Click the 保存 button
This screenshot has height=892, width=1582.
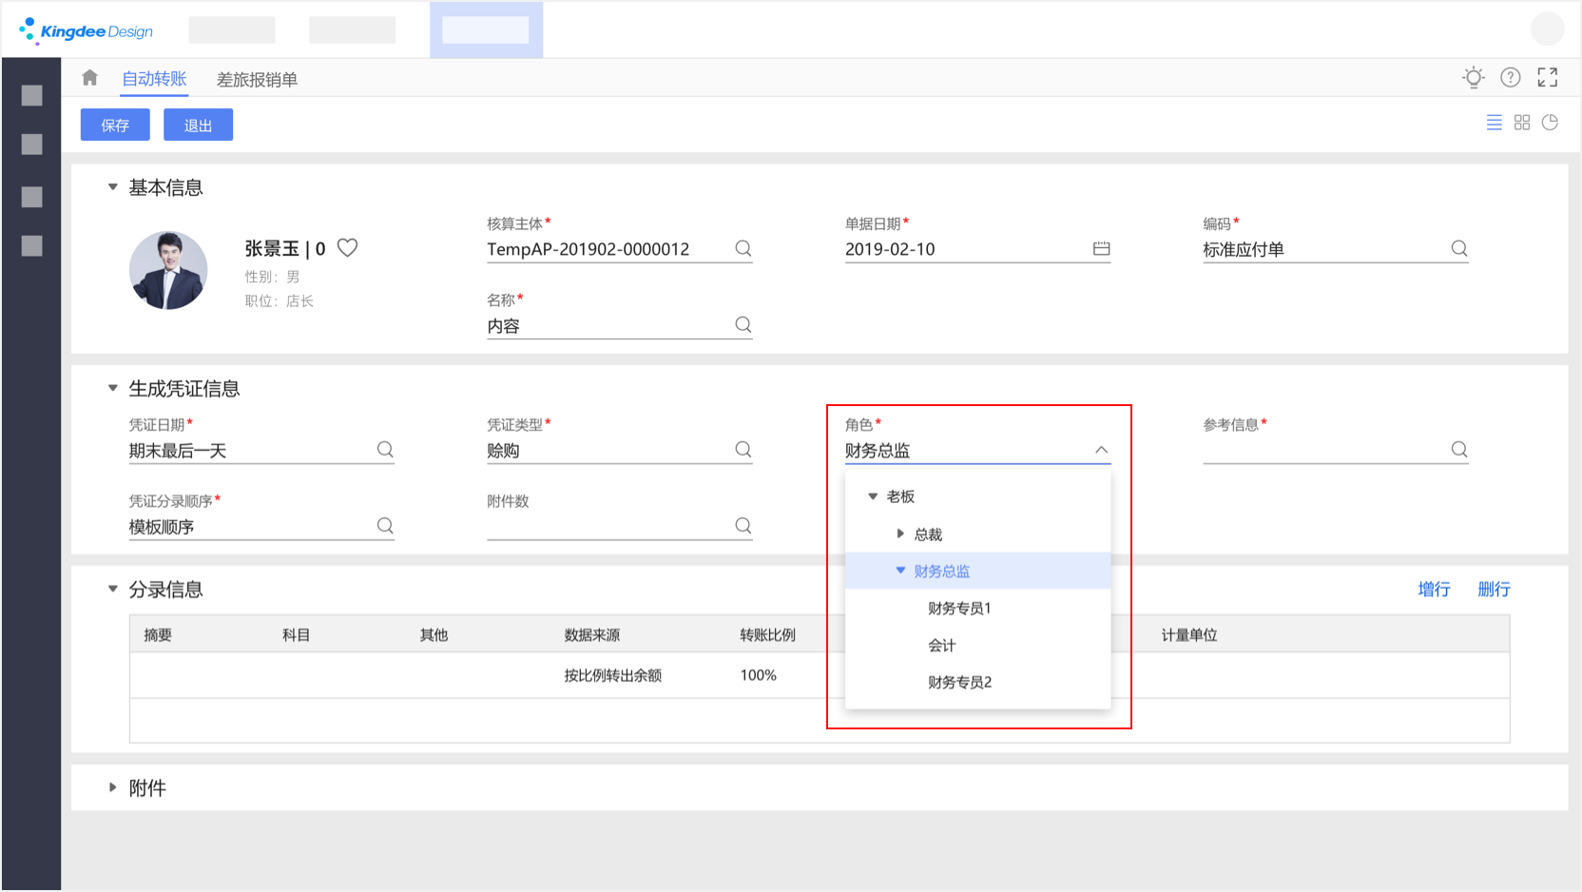(x=115, y=126)
